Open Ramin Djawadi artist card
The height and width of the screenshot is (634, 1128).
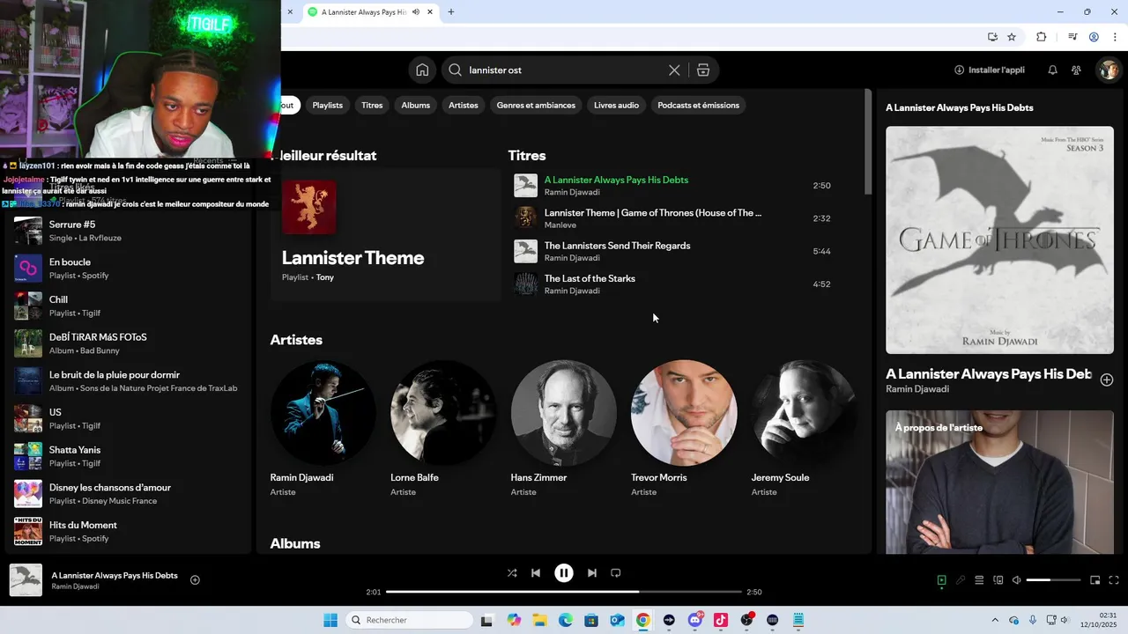coord(323,429)
